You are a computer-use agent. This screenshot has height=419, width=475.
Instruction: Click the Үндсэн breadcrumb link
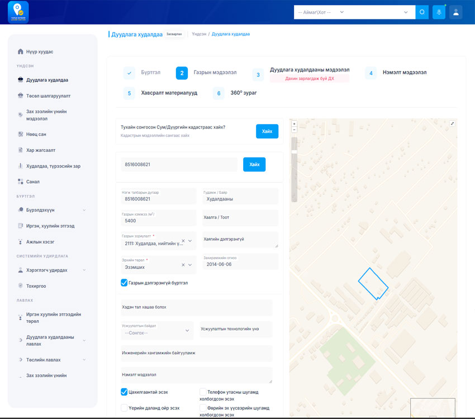pyautogui.click(x=199, y=34)
